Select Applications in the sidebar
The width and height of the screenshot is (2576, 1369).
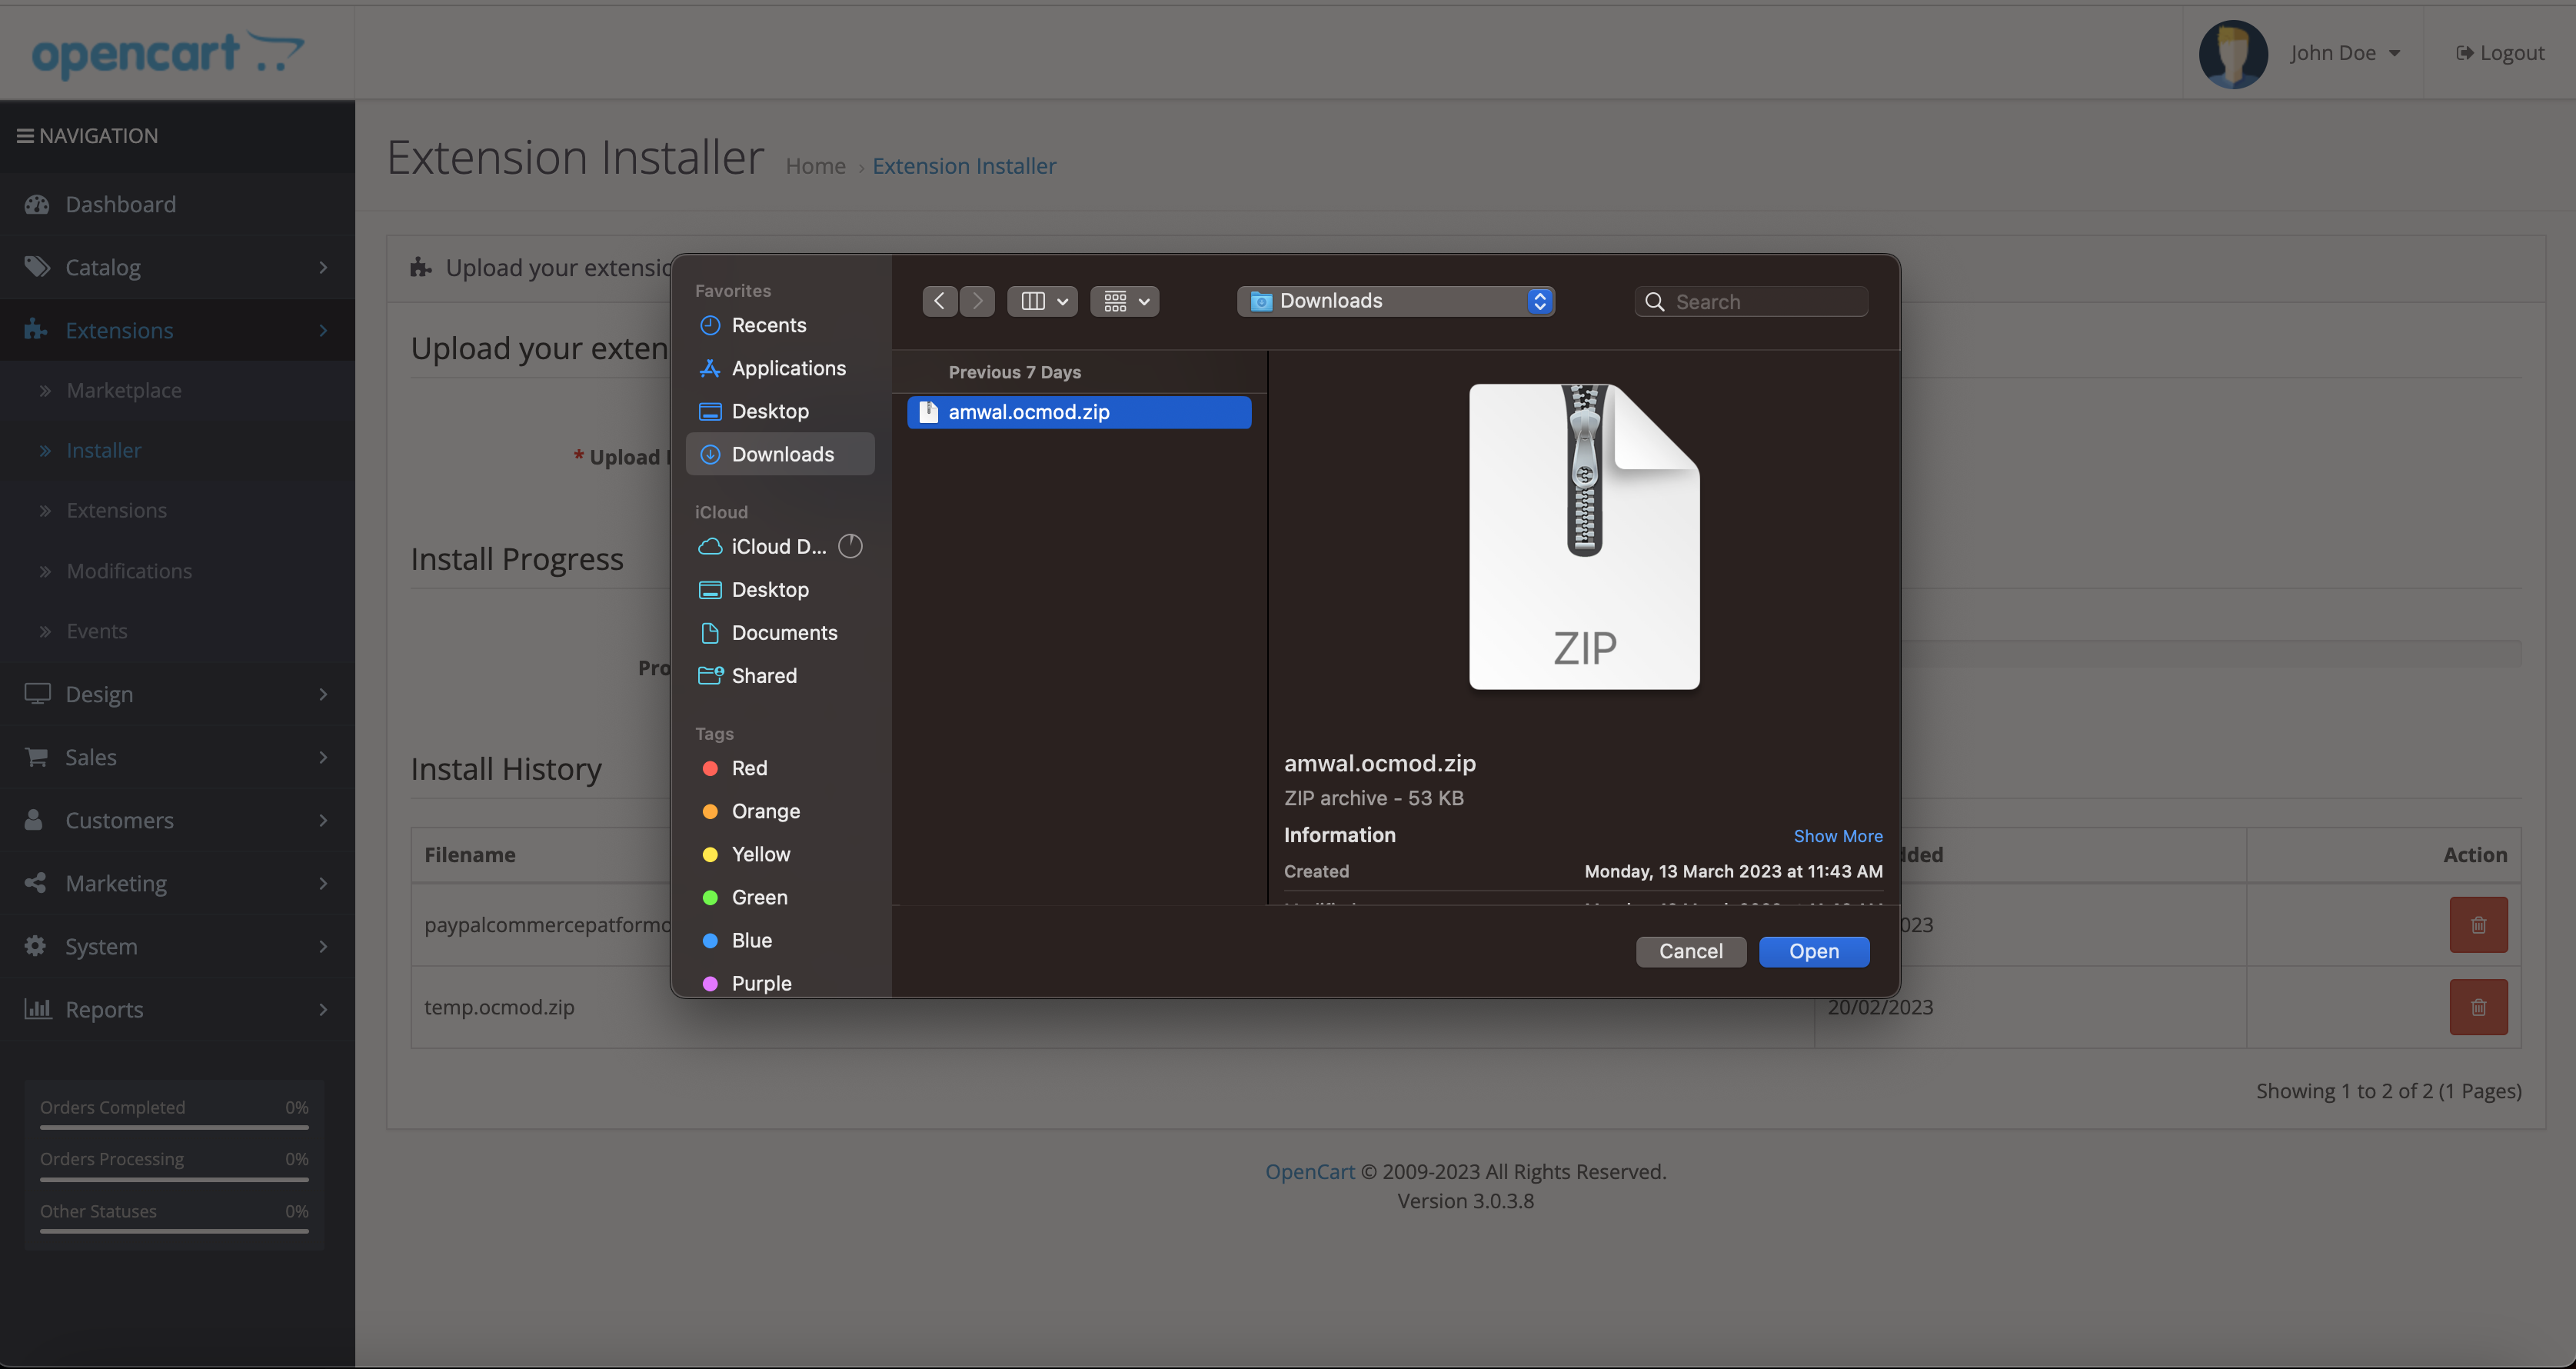click(x=780, y=368)
